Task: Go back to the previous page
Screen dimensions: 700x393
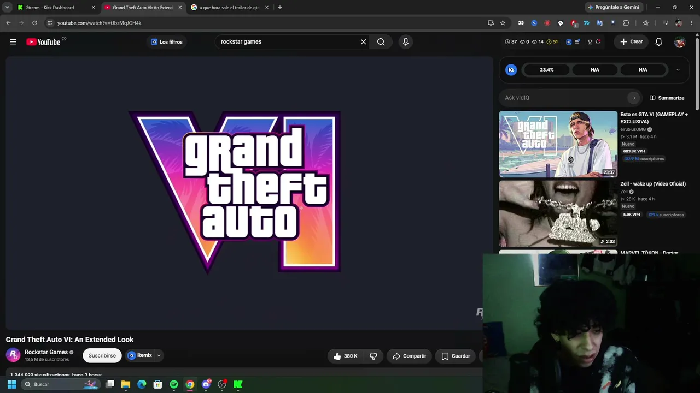Action: click(x=8, y=23)
